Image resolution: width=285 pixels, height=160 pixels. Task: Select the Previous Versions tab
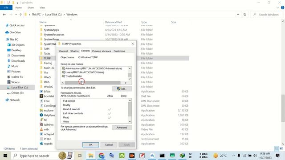[x=102, y=51]
